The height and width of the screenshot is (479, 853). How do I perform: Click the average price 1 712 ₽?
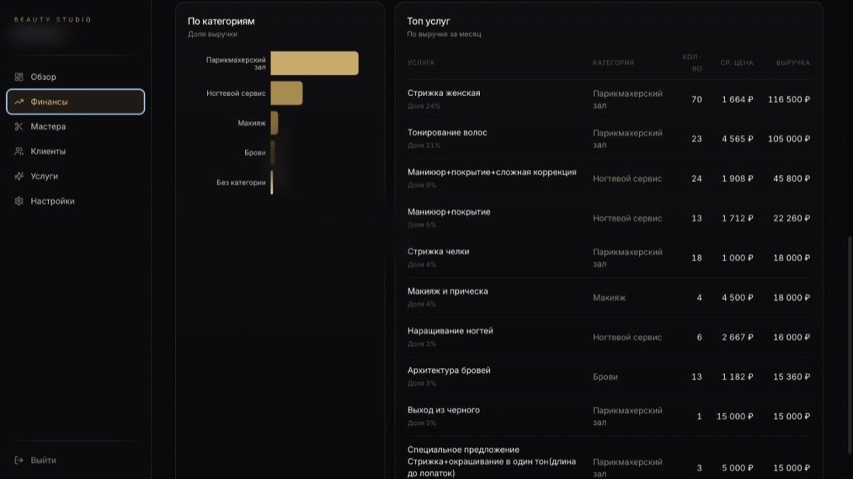(737, 219)
